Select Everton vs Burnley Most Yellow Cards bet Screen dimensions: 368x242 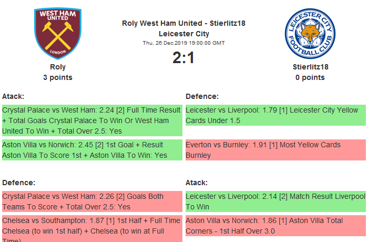coord(275,150)
